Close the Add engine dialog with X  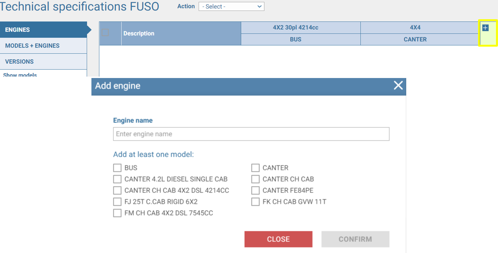398,85
